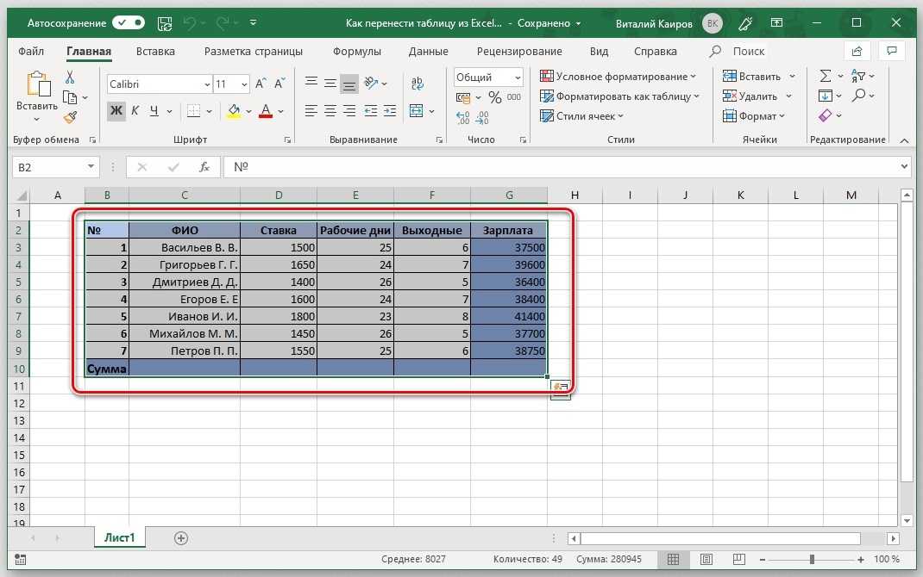Screen dimensions: 923x577
Task: Click the increase font size icon
Action: tap(261, 84)
